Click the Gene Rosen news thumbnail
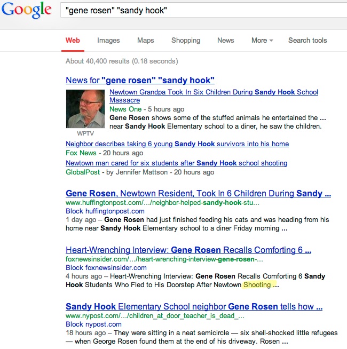This screenshot has width=347, height=349. [85, 109]
